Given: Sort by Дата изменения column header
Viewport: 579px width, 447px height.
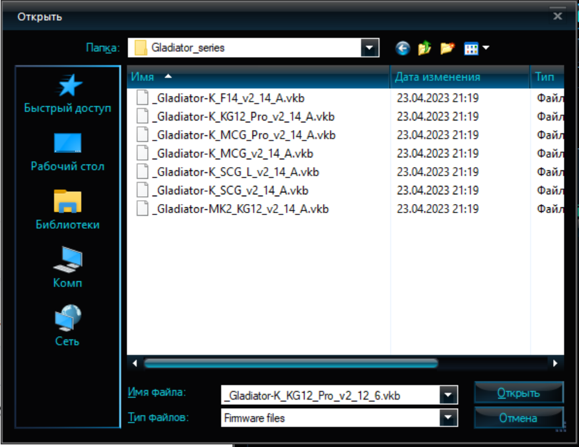Looking at the screenshot, I should click(x=460, y=77).
